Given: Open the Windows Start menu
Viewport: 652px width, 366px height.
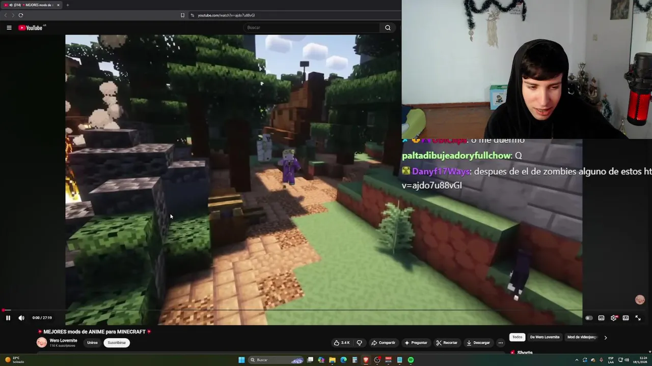Looking at the screenshot, I should click(x=241, y=360).
